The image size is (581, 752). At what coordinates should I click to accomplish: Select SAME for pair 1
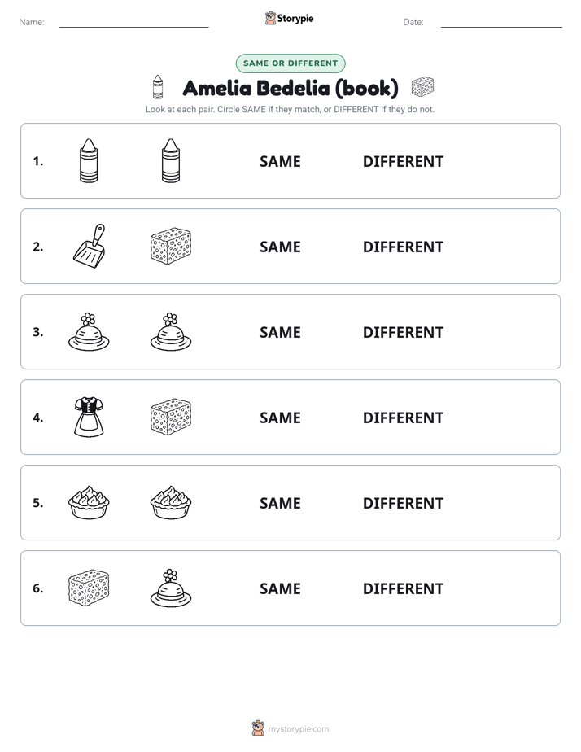tap(280, 162)
